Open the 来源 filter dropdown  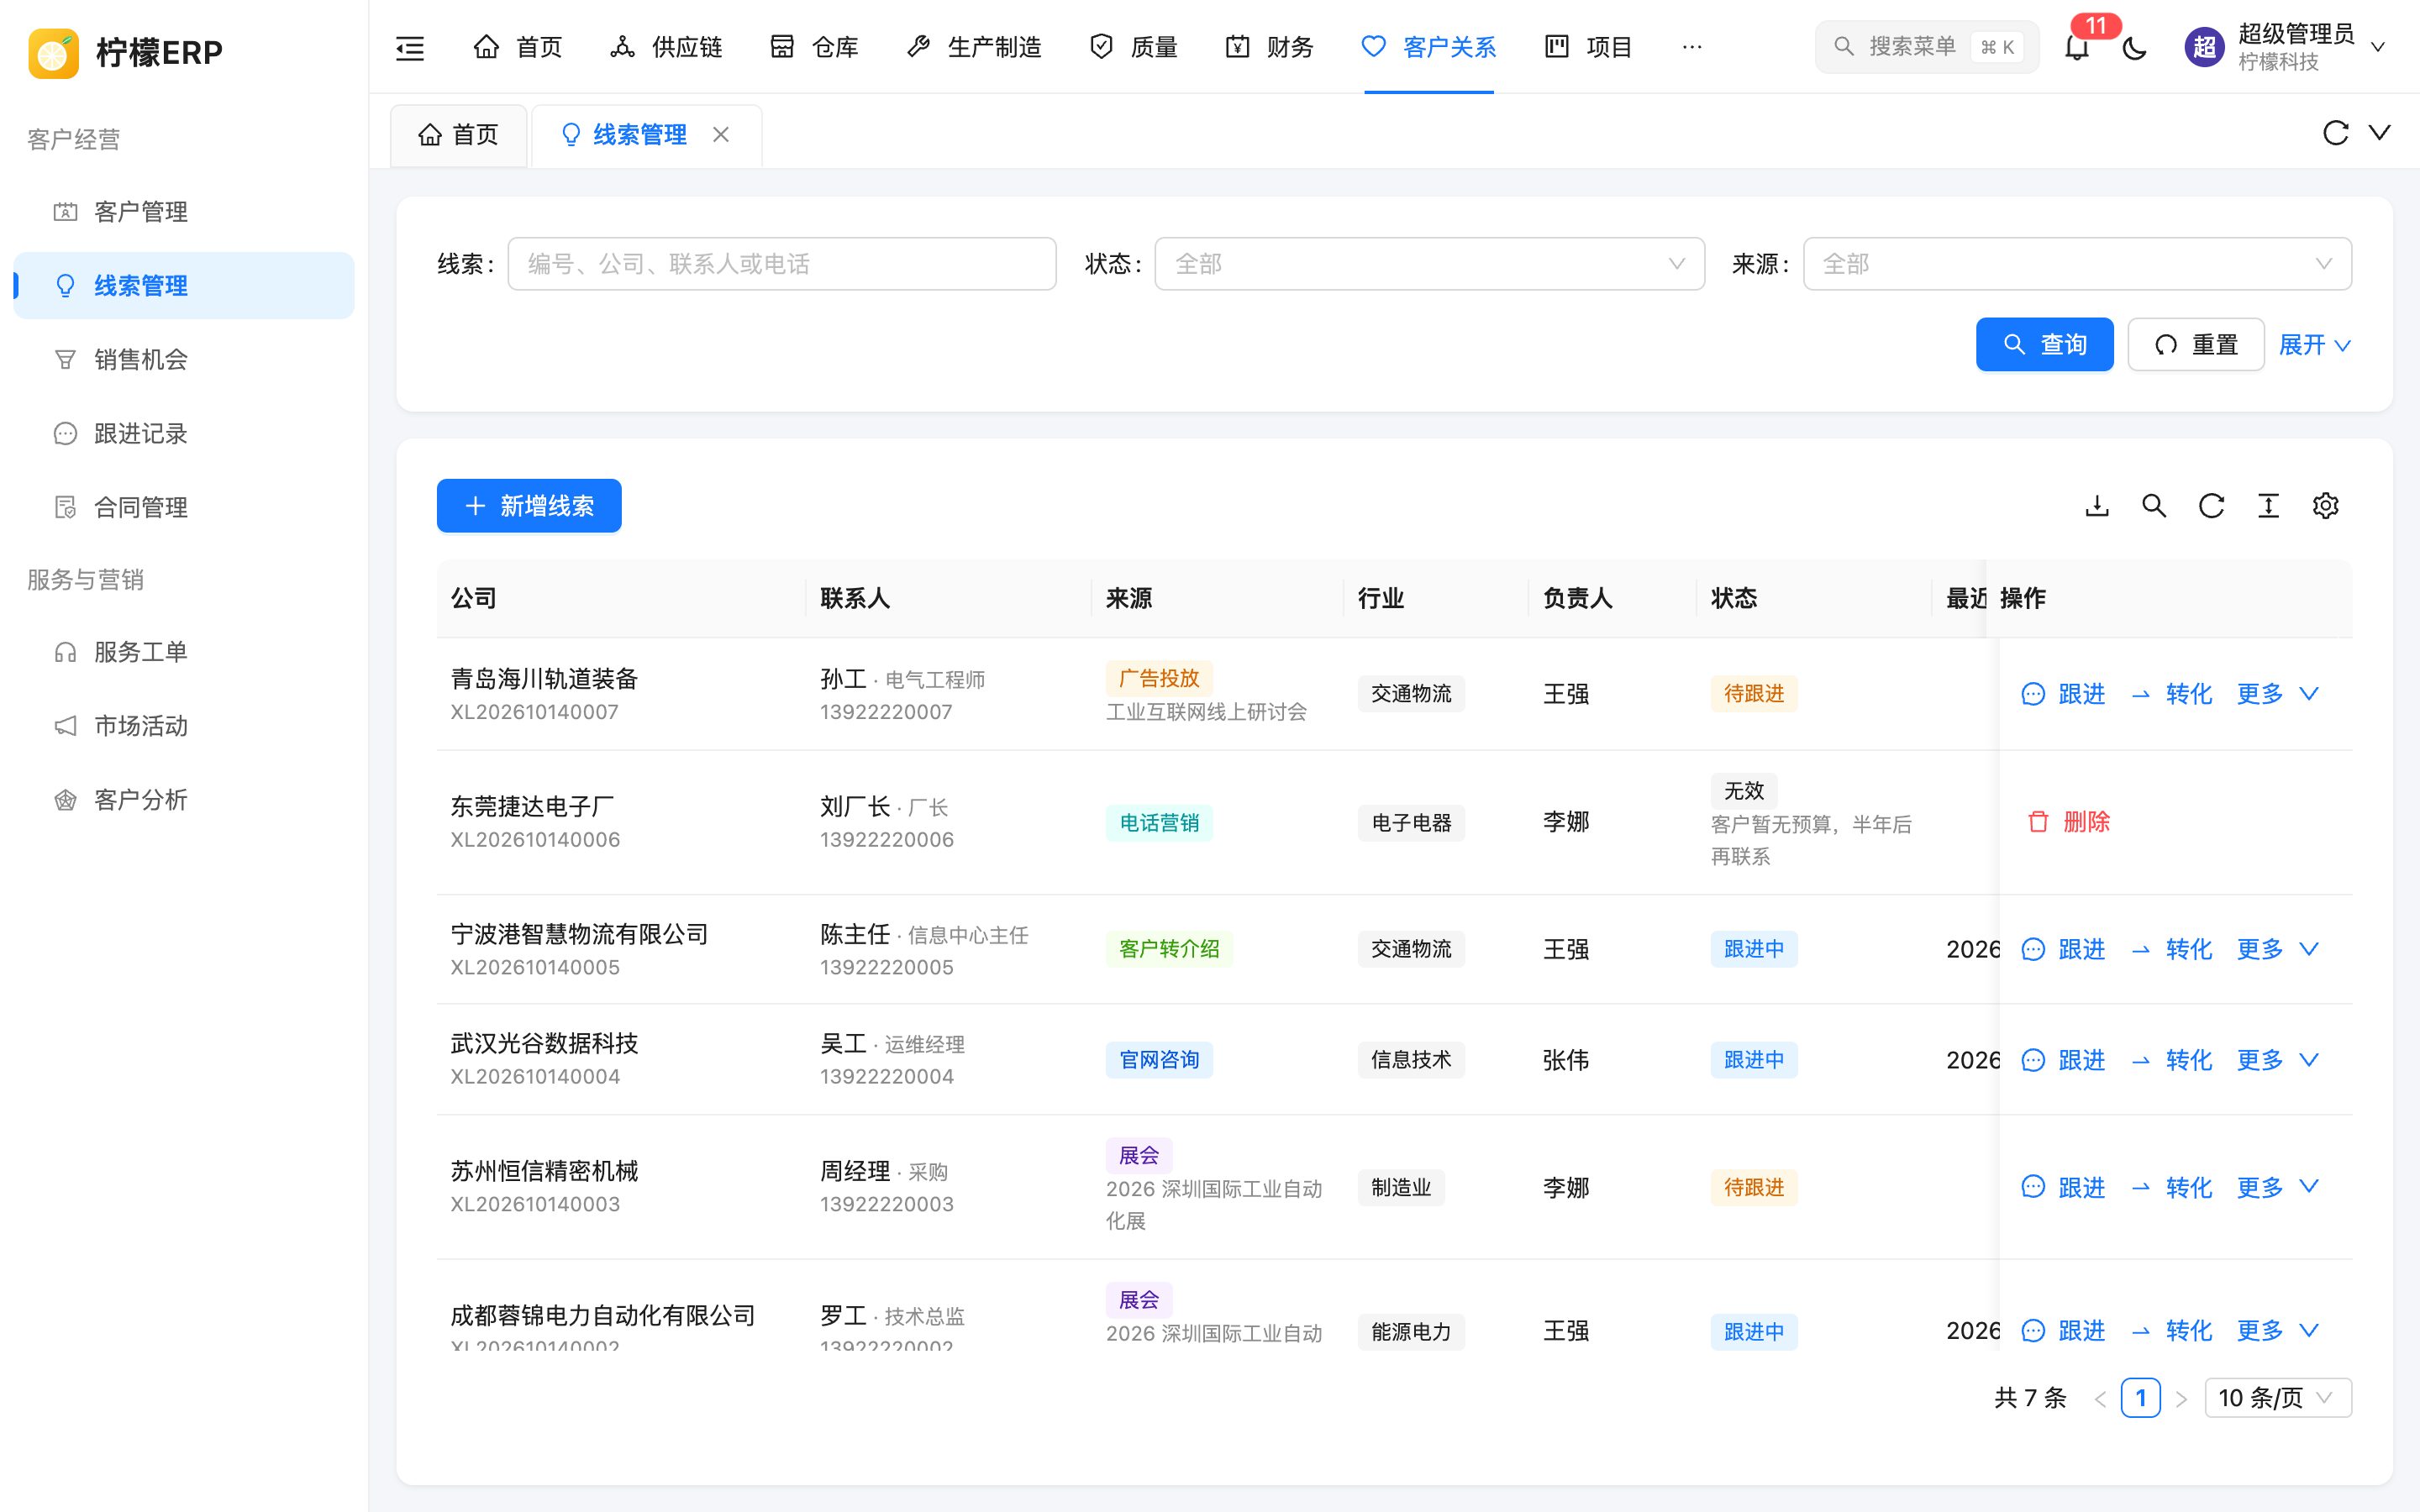coord(2077,264)
